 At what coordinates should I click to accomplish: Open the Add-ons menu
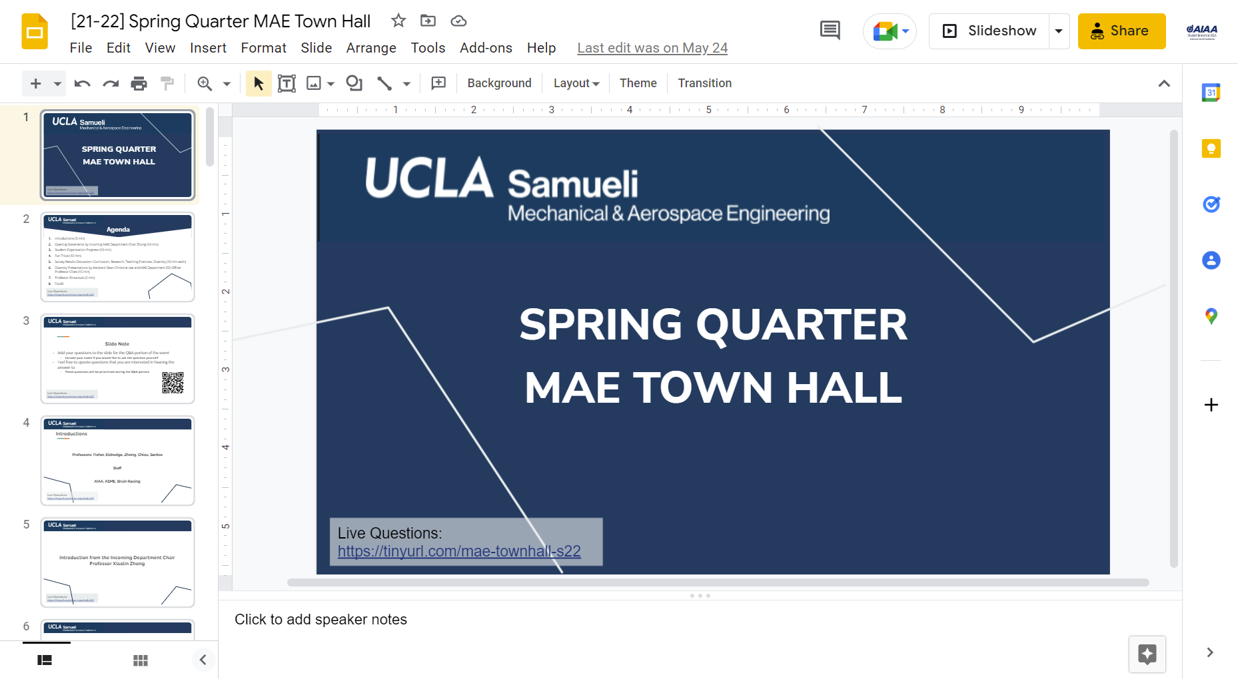486,48
